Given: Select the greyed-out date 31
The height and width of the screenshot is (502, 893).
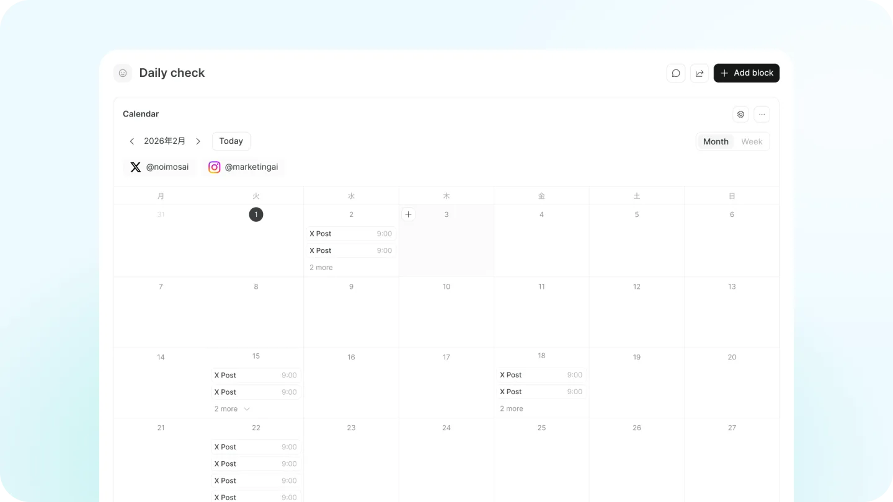Looking at the screenshot, I should 161,214.
